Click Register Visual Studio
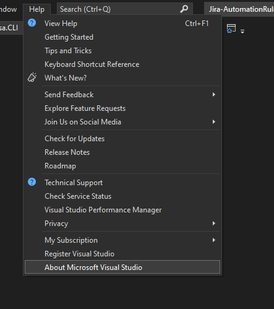 pos(122,254)
